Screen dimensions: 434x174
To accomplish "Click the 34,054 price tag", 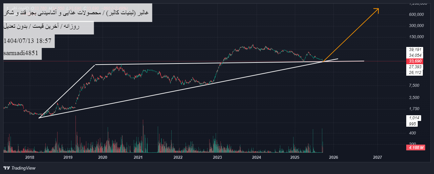I will point(415,55).
